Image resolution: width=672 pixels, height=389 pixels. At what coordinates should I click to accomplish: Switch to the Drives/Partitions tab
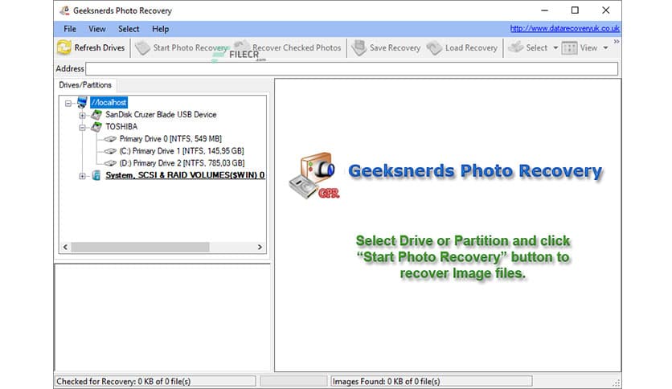click(x=85, y=85)
